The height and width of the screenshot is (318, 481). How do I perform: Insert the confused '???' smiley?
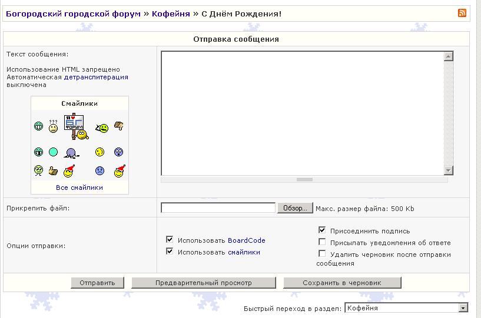53,126
